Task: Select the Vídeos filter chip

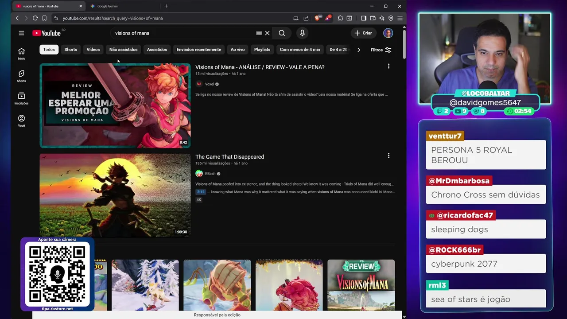Action: tap(93, 50)
